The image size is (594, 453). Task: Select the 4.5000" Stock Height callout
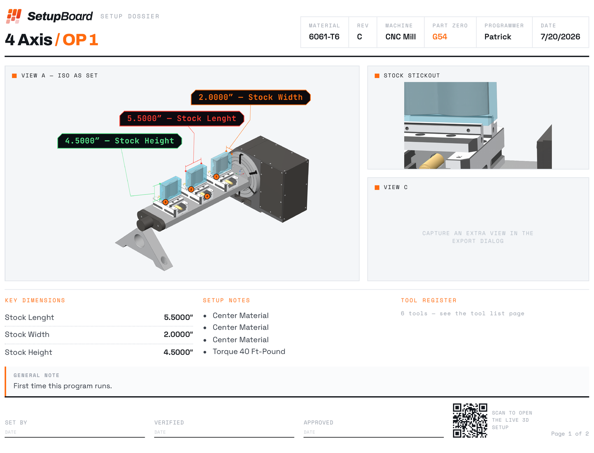point(120,141)
